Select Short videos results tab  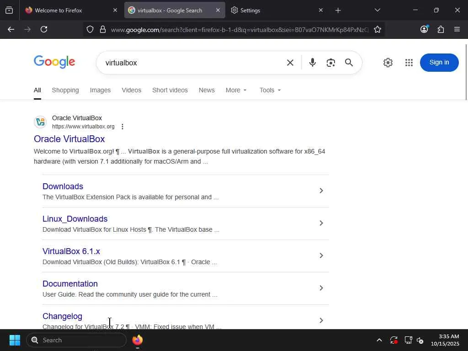pyautogui.click(x=170, y=90)
